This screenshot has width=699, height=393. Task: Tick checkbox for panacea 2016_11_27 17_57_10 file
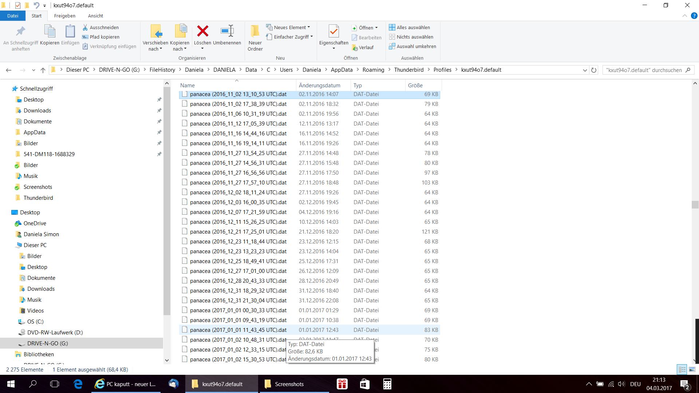point(185,182)
